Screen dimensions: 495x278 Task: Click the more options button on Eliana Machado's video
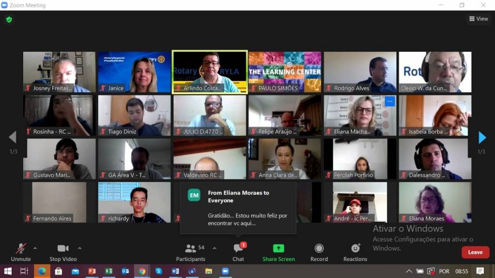pyautogui.click(x=390, y=102)
